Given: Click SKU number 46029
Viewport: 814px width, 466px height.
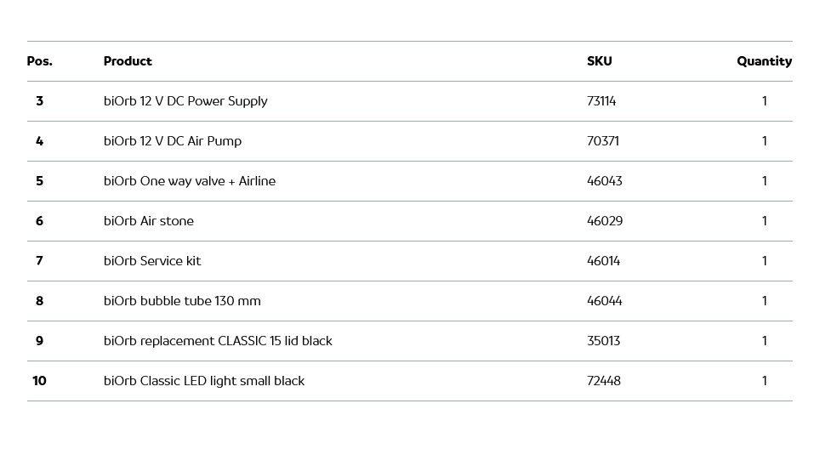Looking at the screenshot, I should pyautogui.click(x=605, y=221).
